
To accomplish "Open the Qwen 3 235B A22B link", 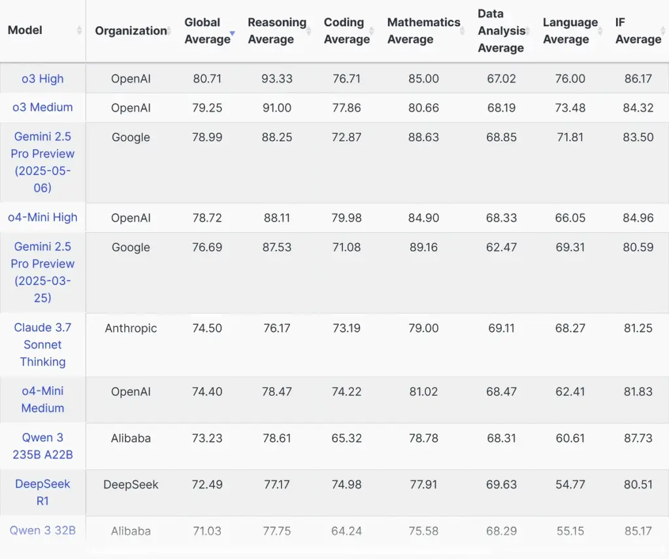I will point(42,446).
